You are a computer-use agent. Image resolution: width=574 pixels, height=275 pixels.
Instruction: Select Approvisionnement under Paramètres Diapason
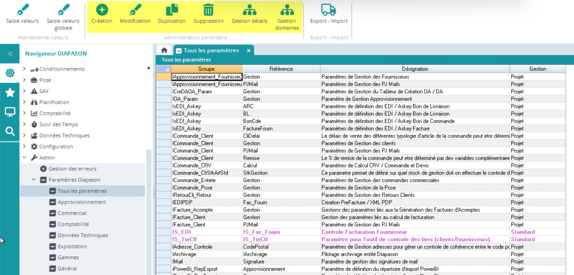pos(82,202)
